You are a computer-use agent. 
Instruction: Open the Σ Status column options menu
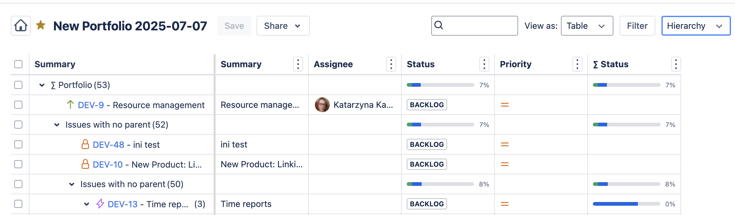coord(676,64)
